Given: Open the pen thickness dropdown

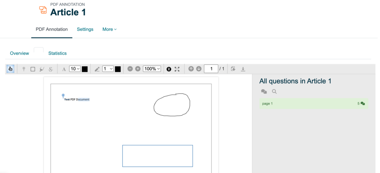Looking at the screenshot, I should click(108, 69).
